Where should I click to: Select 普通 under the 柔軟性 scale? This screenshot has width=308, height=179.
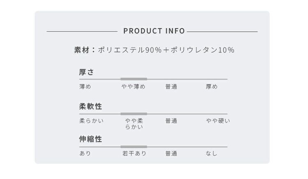point(171,121)
